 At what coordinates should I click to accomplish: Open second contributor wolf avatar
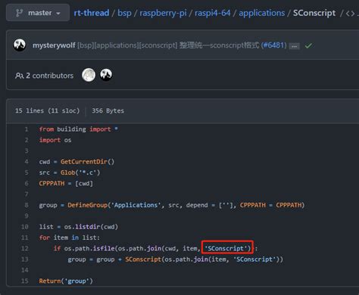pyautogui.click(x=106, y=75)
